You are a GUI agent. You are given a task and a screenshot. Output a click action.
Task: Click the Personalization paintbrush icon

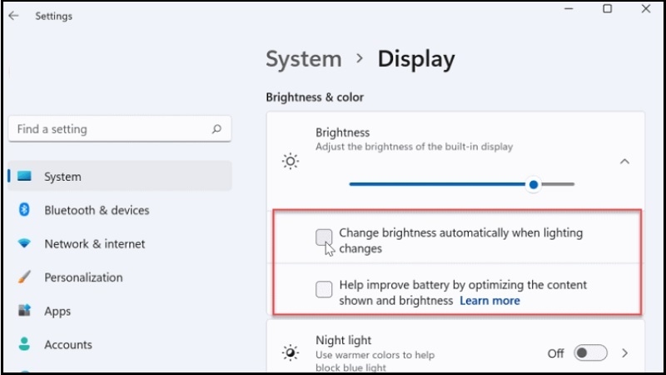(x=25, y=277)
